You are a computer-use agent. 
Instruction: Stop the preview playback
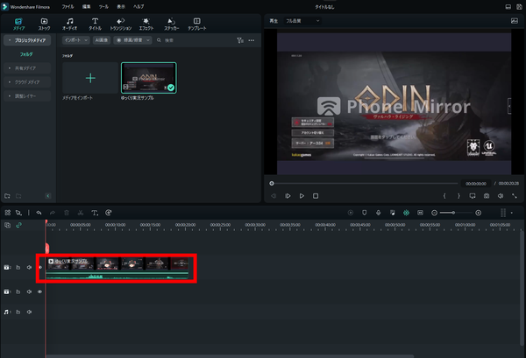316,196
